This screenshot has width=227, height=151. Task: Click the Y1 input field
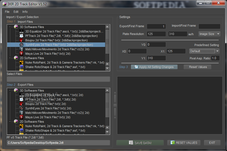[x=156, y=58]
